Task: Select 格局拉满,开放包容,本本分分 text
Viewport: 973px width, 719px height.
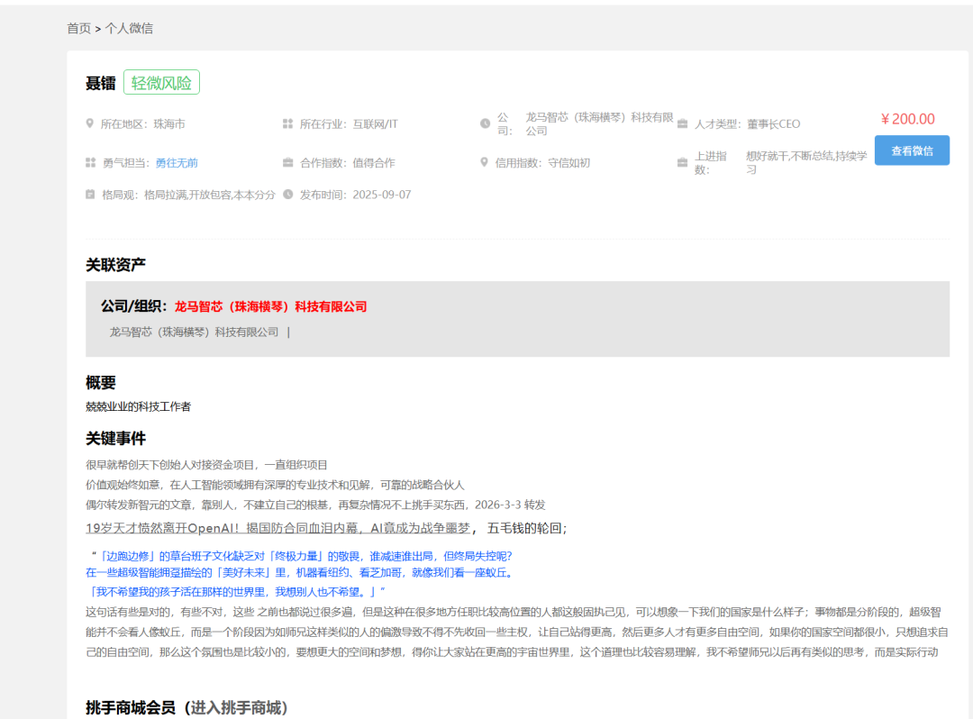Action: (x=210, y=195)
